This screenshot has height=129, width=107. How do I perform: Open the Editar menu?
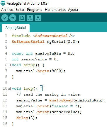pos(20,10)
